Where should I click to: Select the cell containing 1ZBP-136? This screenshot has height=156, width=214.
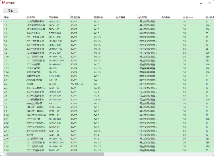tap(59, 134)
